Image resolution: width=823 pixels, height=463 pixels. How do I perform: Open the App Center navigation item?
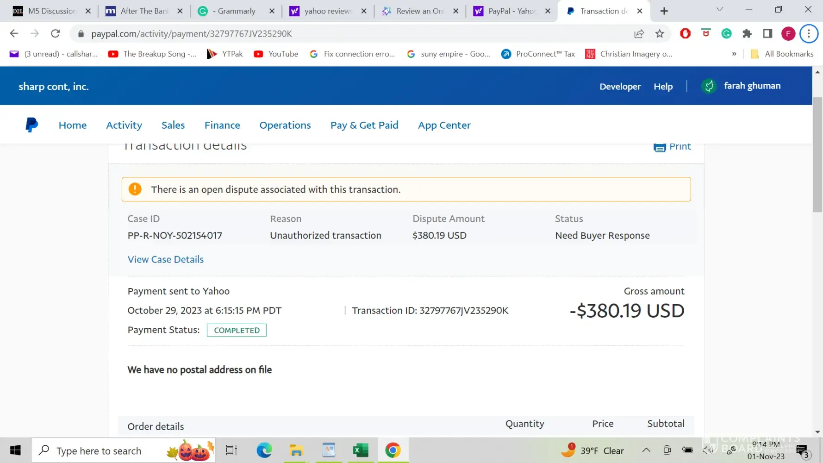[444, 125]
